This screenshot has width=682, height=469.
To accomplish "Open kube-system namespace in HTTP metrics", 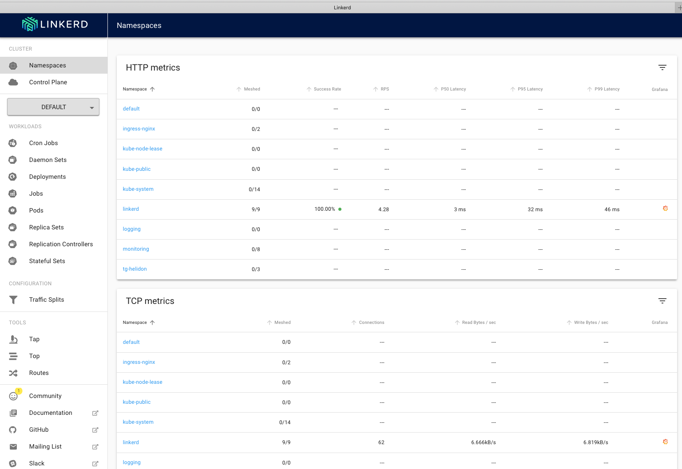I will pos(138,189).
